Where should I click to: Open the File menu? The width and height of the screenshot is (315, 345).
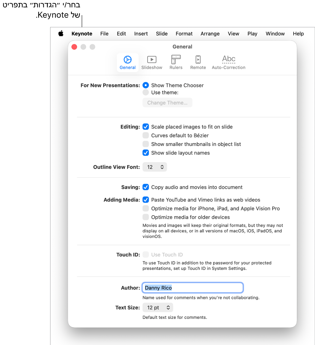pos(104,34)
